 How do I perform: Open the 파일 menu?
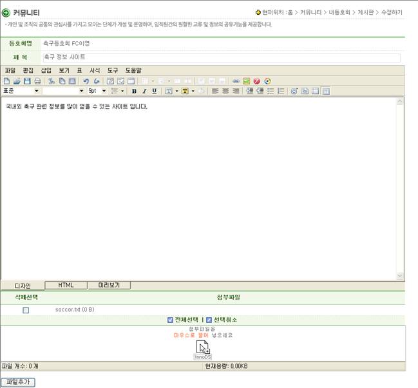10,70
